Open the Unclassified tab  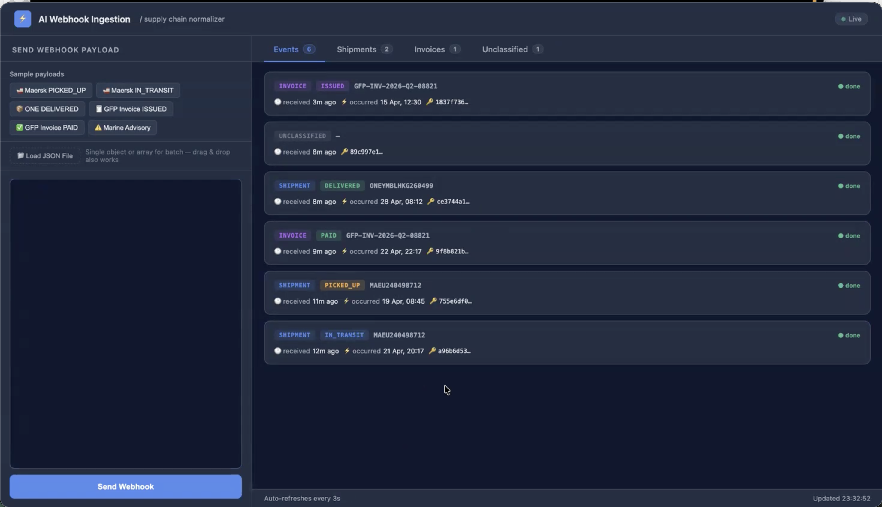click(x=512, y=49)
